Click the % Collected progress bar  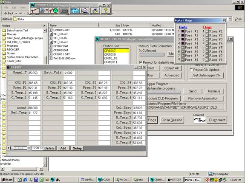[x=152, y=54]
